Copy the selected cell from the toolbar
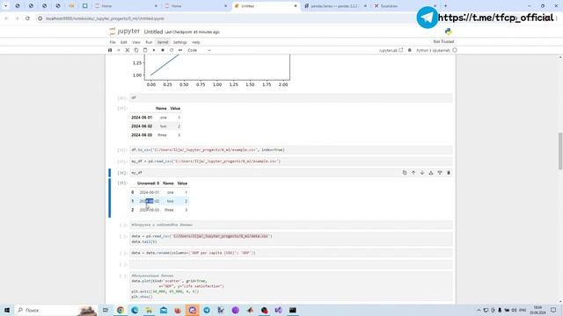This screenshot has width=563, height=316. click(x=136, y=51)
